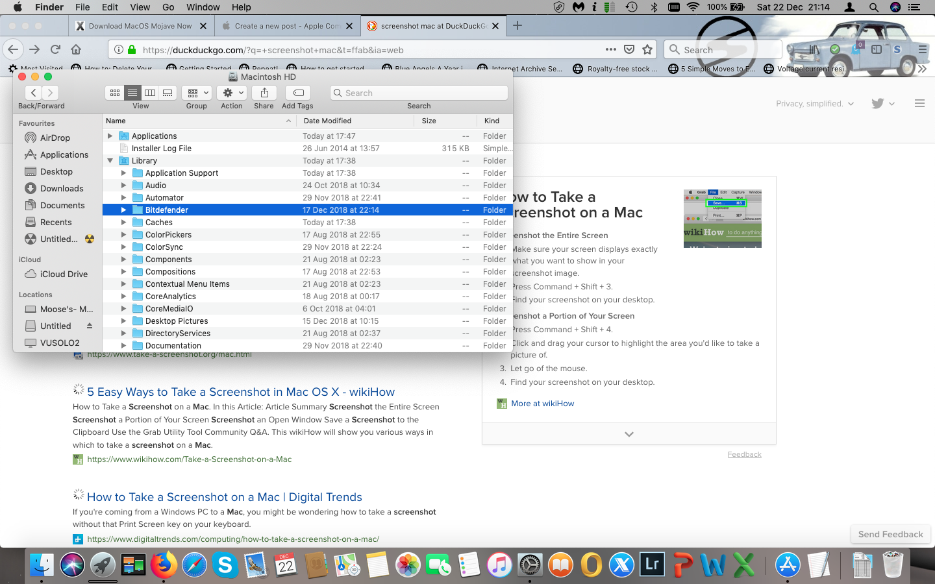This screenshot has height=584, width=935.
Task: Open Downloads in the Finder sidebar
Action: (62, 188)
